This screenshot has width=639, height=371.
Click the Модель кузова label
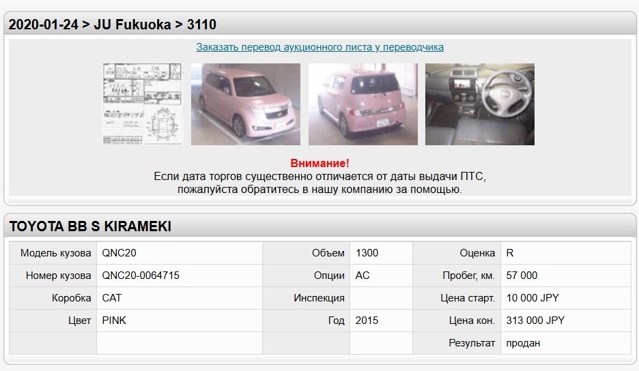(x=56, y=253)
